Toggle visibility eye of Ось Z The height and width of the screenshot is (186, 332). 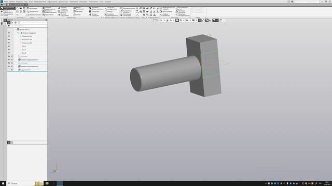tap(9, 53)
